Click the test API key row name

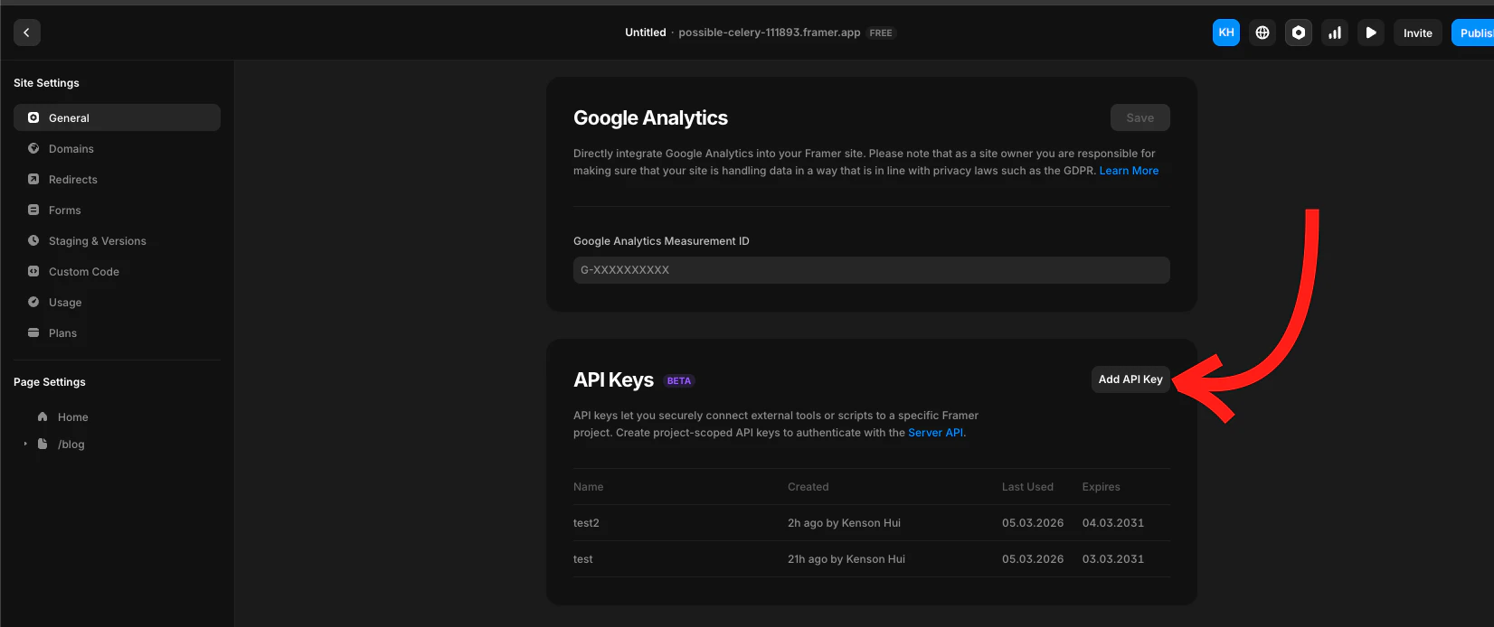[x=583, y=559]
